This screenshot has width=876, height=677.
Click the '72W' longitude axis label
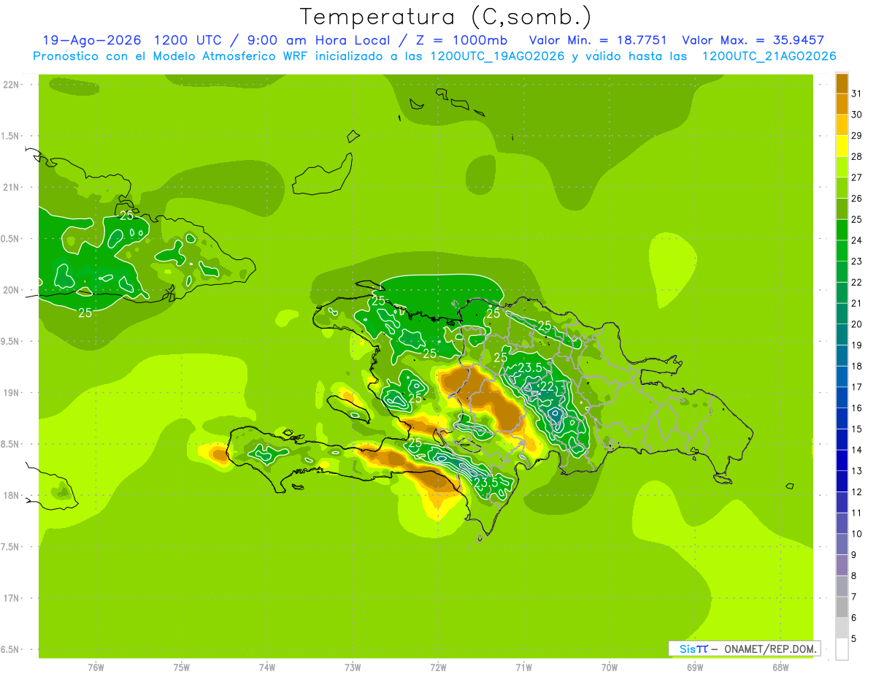[x=438, y=668]
